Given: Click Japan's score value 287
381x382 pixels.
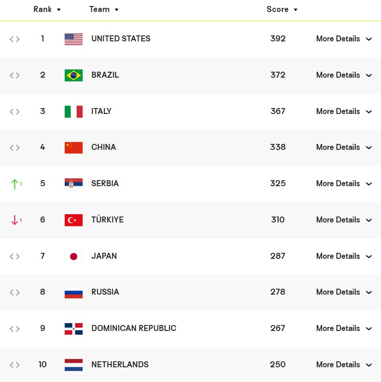Looking at the screenshot, I should [278, 257].
